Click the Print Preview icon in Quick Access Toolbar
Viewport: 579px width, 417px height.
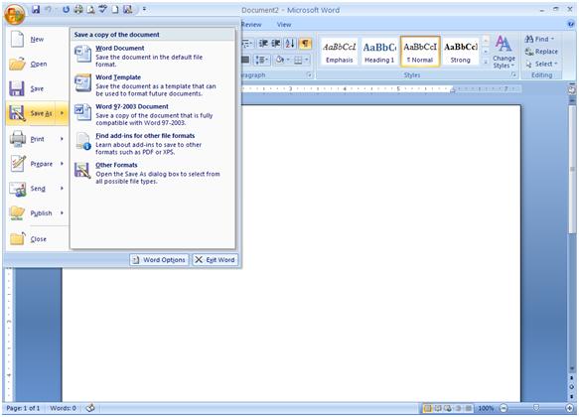pyautogui.click(x=90, y=10)
